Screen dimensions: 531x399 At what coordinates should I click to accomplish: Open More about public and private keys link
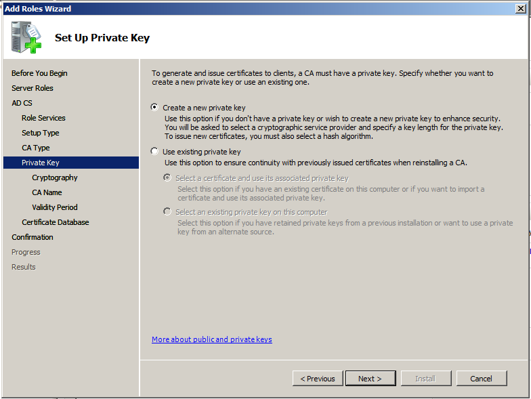coord(212,339)
